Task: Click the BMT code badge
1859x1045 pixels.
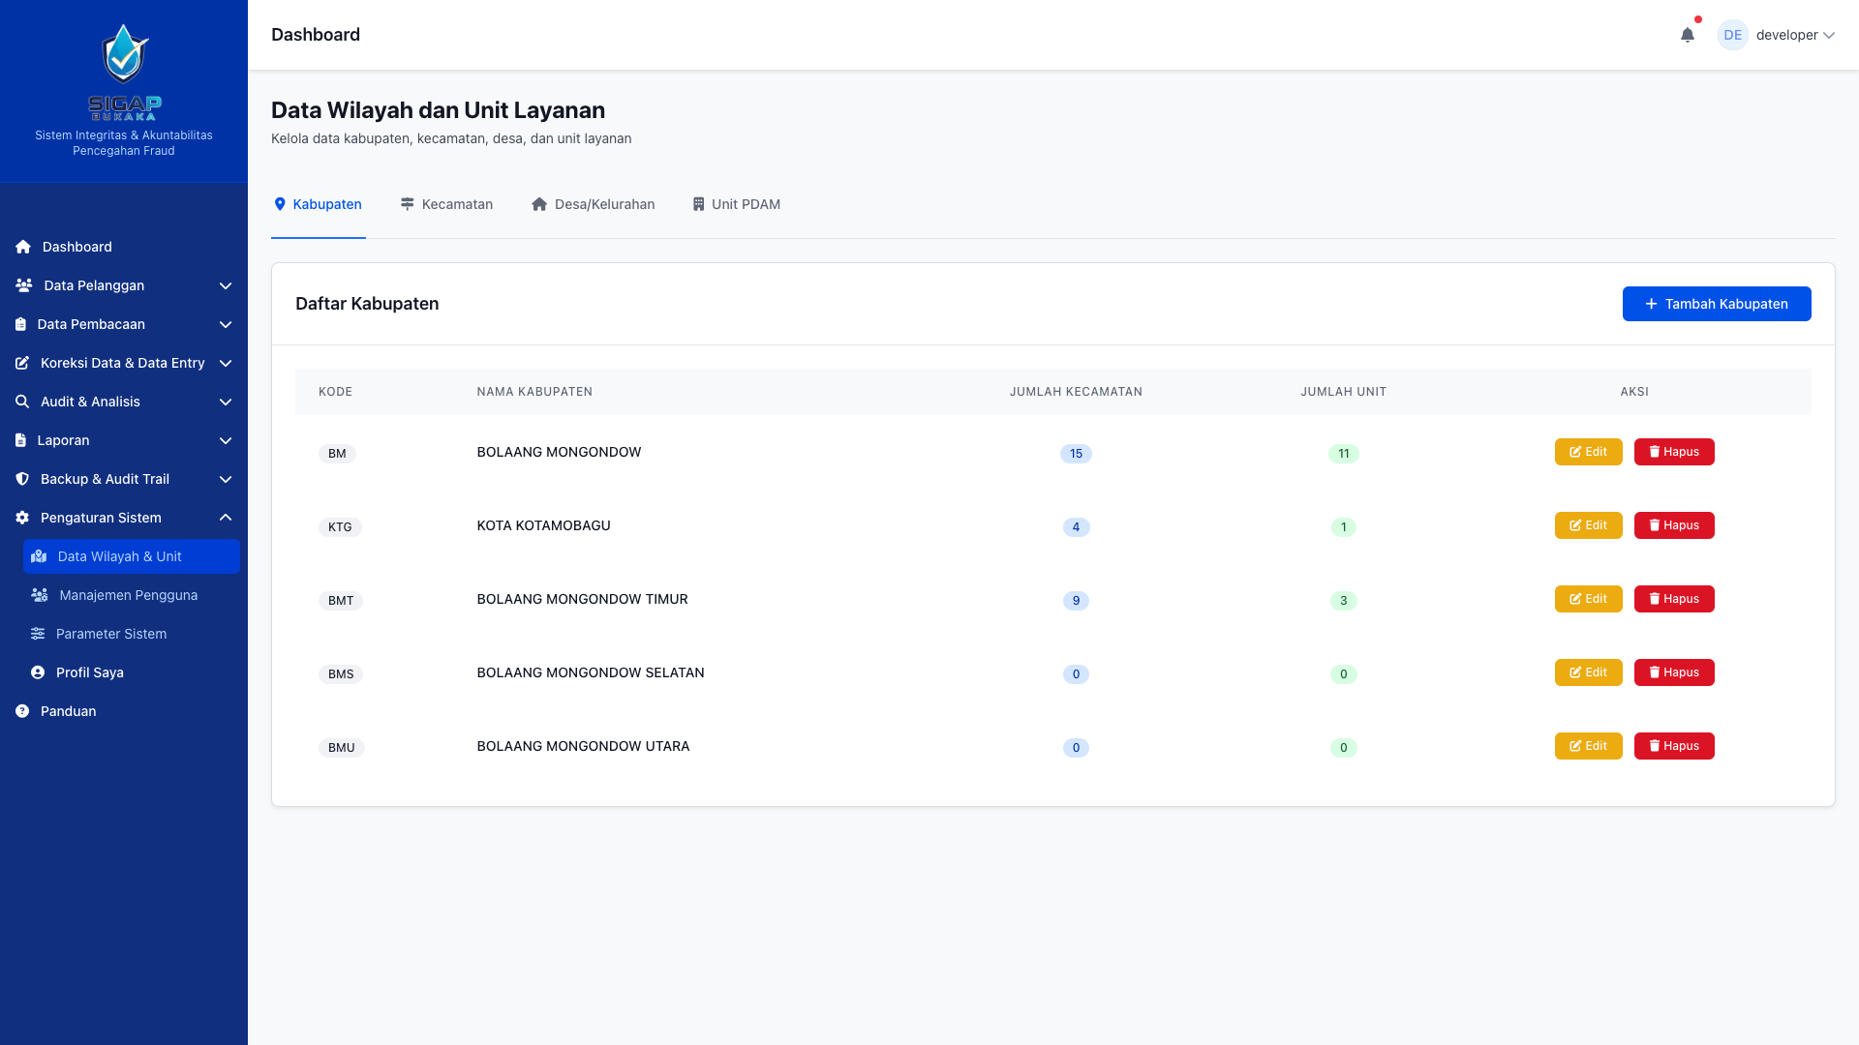Action: [341, 601]
